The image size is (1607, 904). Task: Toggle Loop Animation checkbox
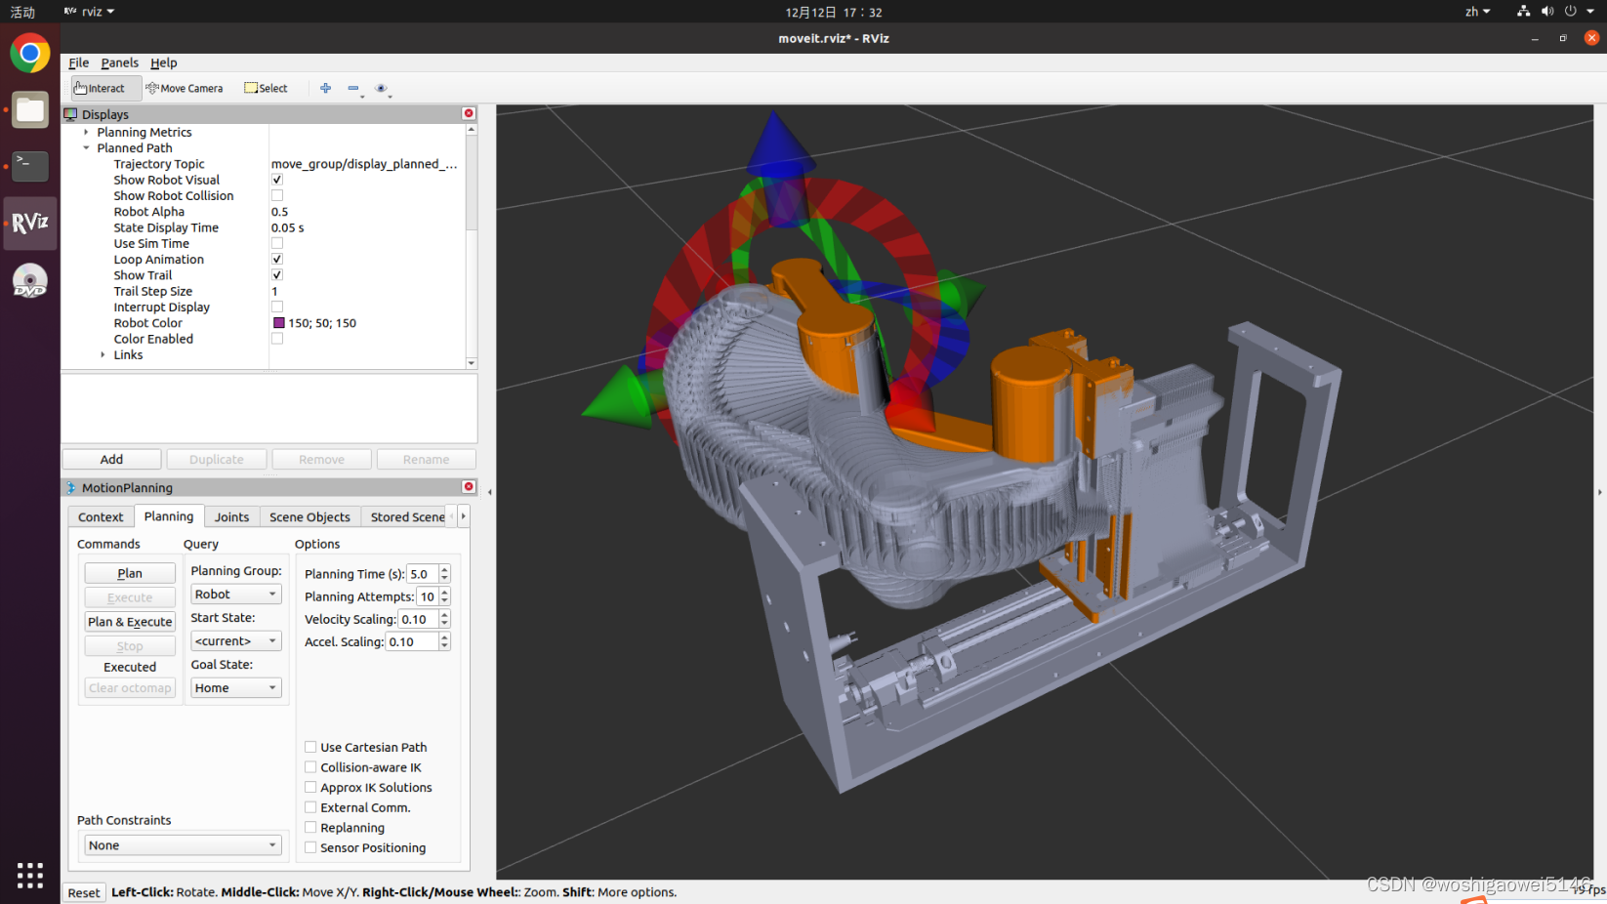tap(277, 259)
